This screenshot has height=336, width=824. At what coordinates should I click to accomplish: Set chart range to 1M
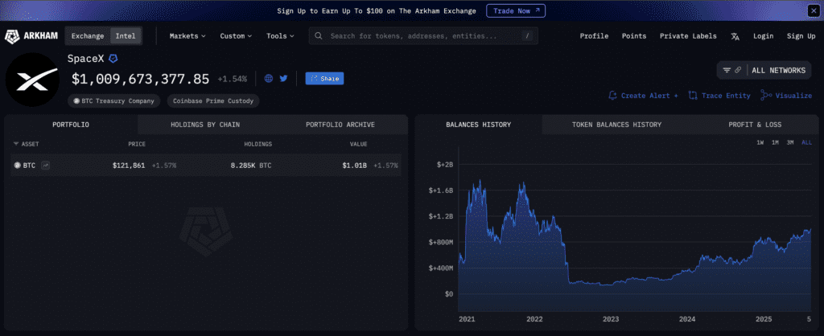775,142
